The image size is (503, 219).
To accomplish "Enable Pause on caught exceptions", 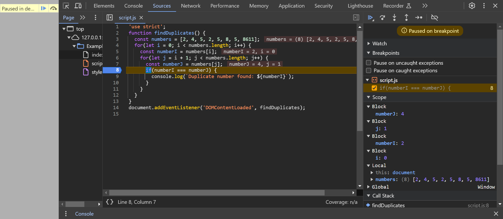I will (369, 70).
